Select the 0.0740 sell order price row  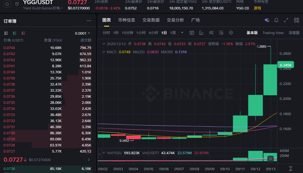pos(47,72)
